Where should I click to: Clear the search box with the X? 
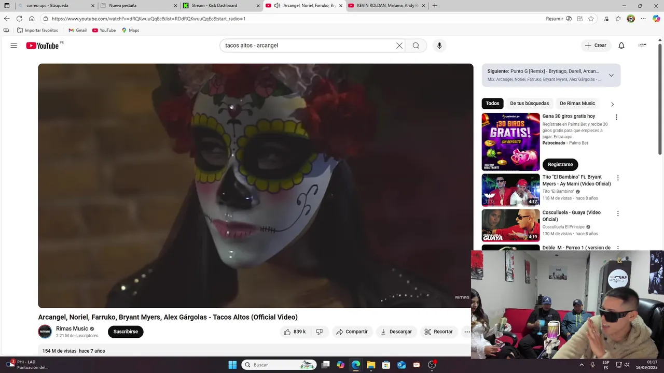tap(399, 46)
